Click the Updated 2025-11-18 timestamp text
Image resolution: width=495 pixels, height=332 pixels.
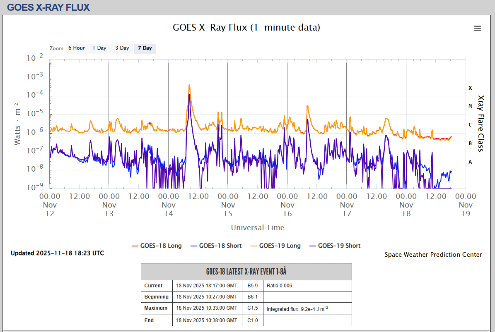point(57,253)
